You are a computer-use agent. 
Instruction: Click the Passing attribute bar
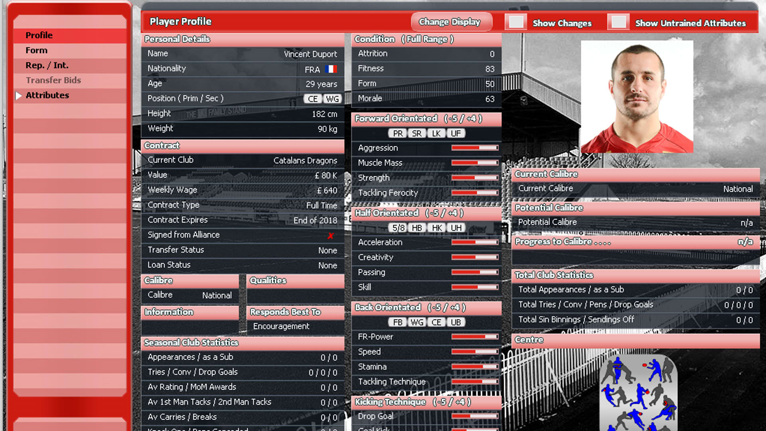(x=475, y=272)
